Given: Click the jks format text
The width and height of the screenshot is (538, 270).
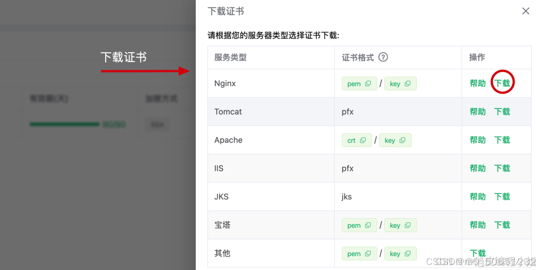Looking at the screenshot, I should click(347, 197).
